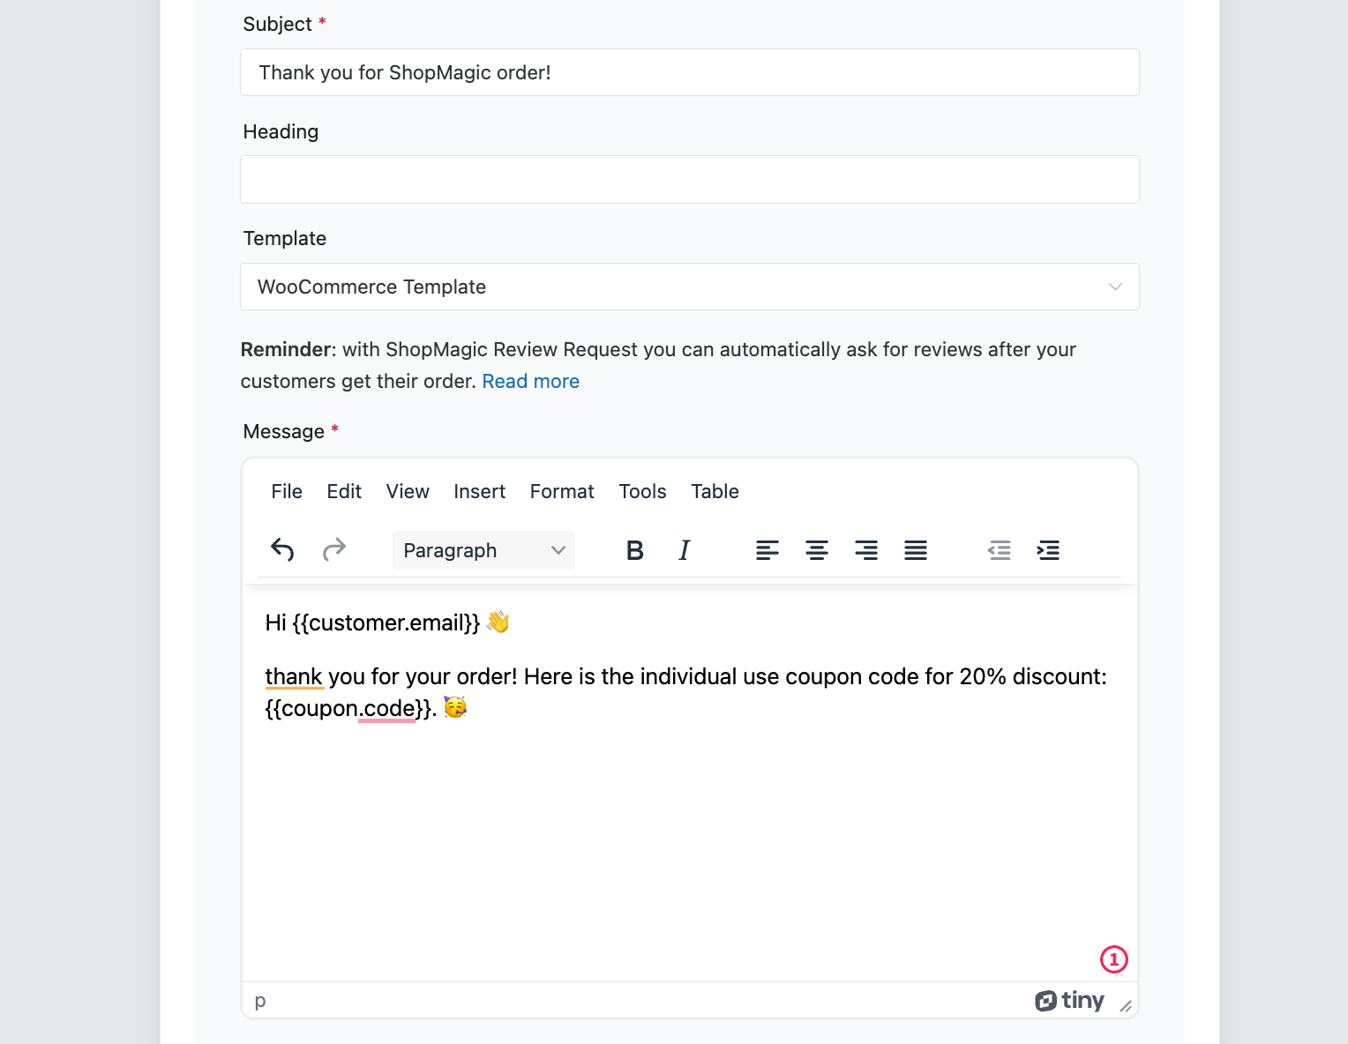Decrease indent of paragraph
Screen dimensions: 1348x1044
pos(999,550)
